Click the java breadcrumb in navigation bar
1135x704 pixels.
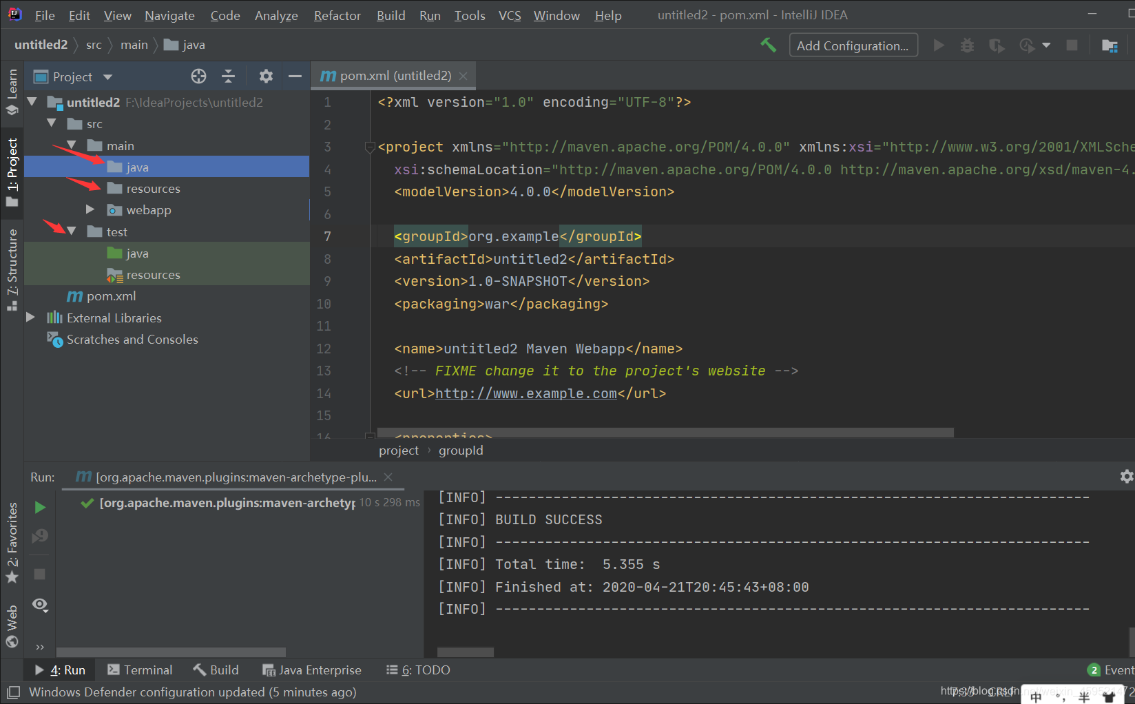pos(185,45)
